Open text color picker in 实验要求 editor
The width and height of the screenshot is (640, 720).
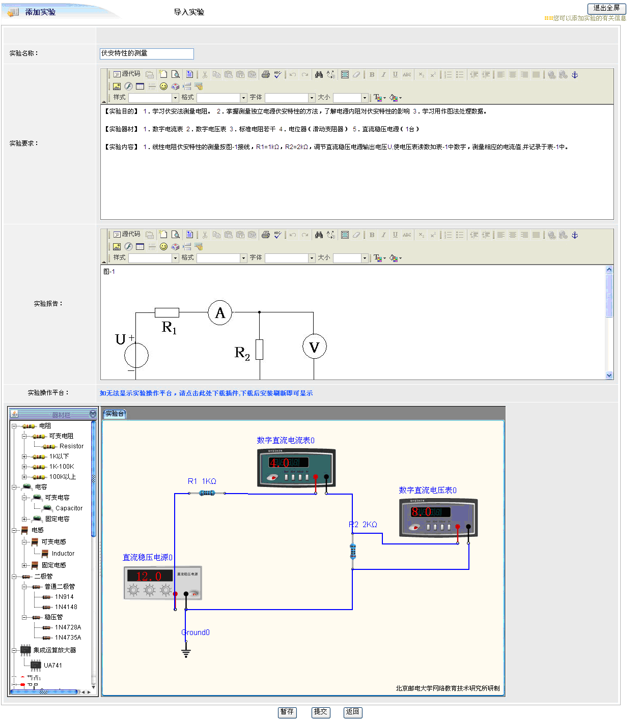pyautogui.click(x=379, y=98)
